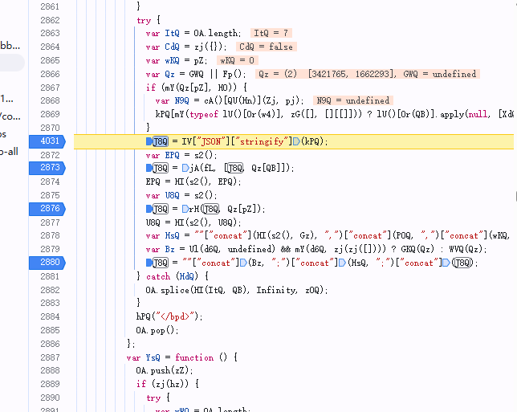Viewport: 517px width, 412px height.
Task: Click the inline value hint 'wKQ = 0'
Action: tap(238, 60)
